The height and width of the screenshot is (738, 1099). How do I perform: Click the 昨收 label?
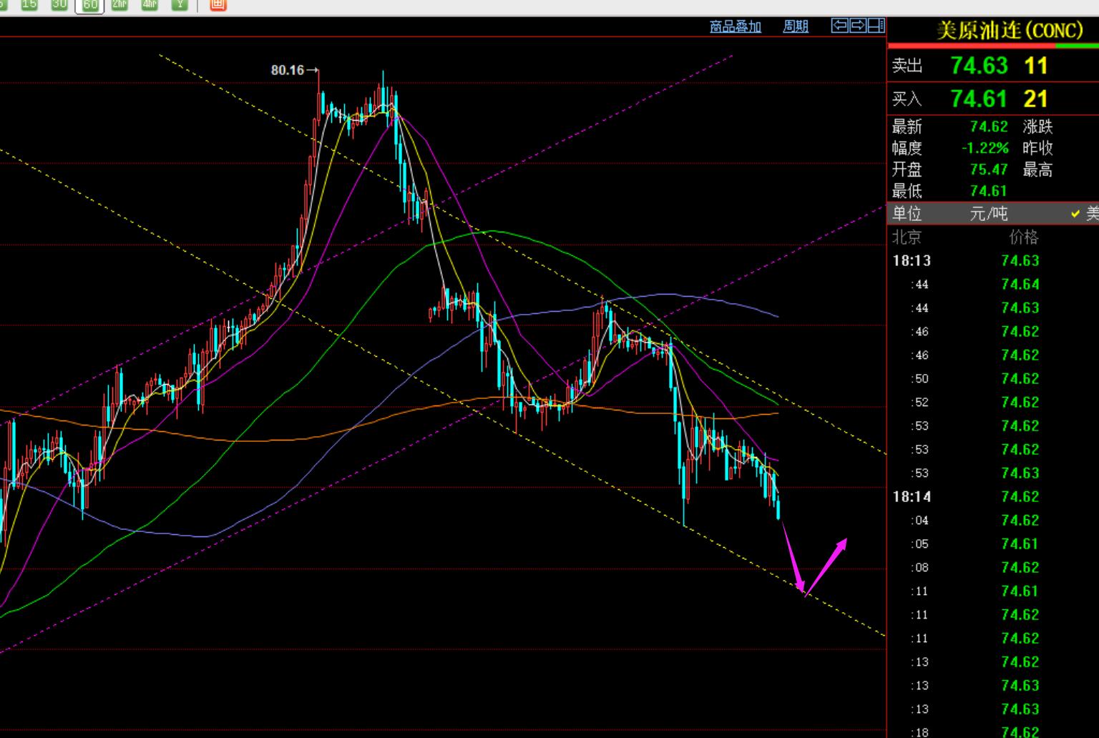[x=1037, y=148]
